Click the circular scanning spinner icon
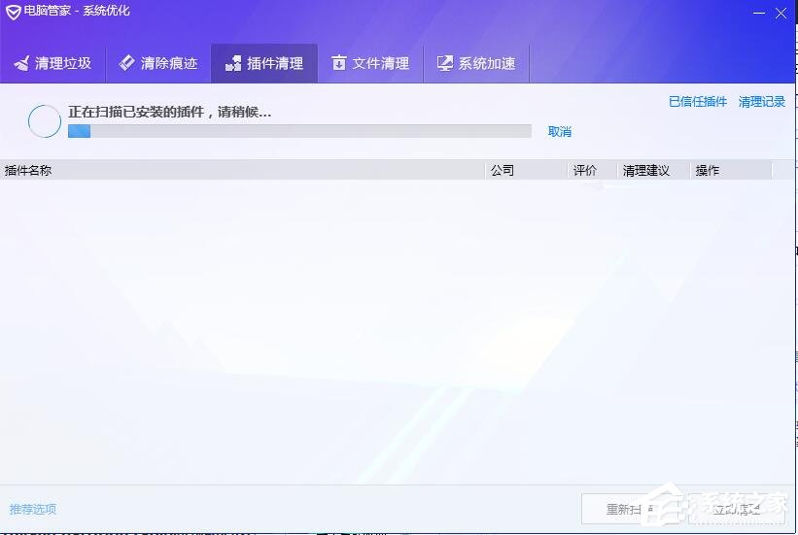This screenshot has height=535, width=798. (45, 121)
